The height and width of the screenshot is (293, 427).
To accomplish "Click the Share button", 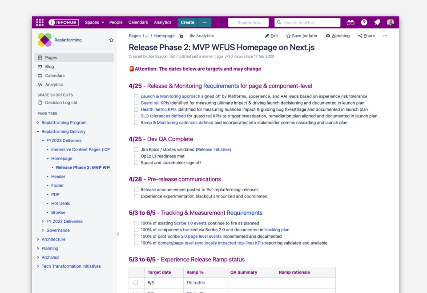I will [366, 36].
